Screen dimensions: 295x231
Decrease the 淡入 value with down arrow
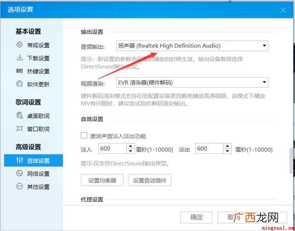(130, 151)
